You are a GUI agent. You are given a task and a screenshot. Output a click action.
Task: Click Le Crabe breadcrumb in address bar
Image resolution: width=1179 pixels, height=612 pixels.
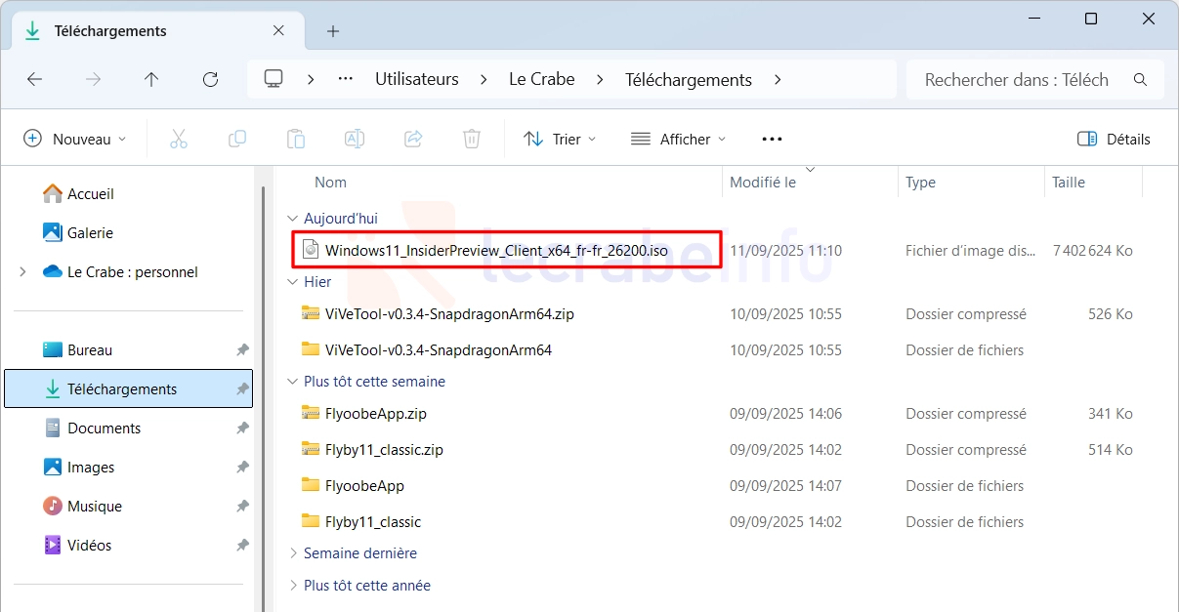pyautogui.click(x=542, y=80)
